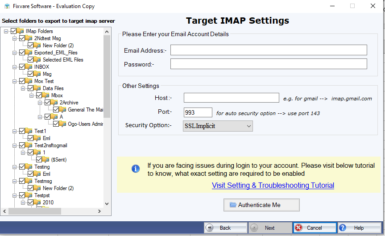Click the Authenticate Me button
This screenshot has width=385, height=236.
pyautogui.click(x=261, y=205)
